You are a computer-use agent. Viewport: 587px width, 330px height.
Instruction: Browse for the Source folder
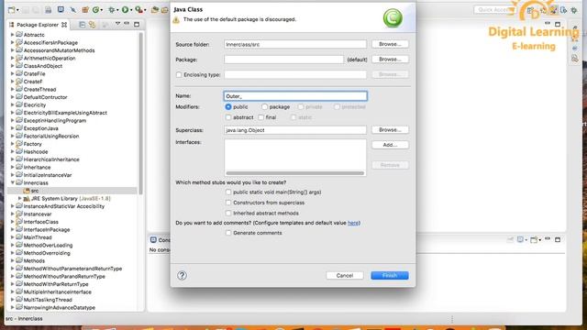click(390, 44)
